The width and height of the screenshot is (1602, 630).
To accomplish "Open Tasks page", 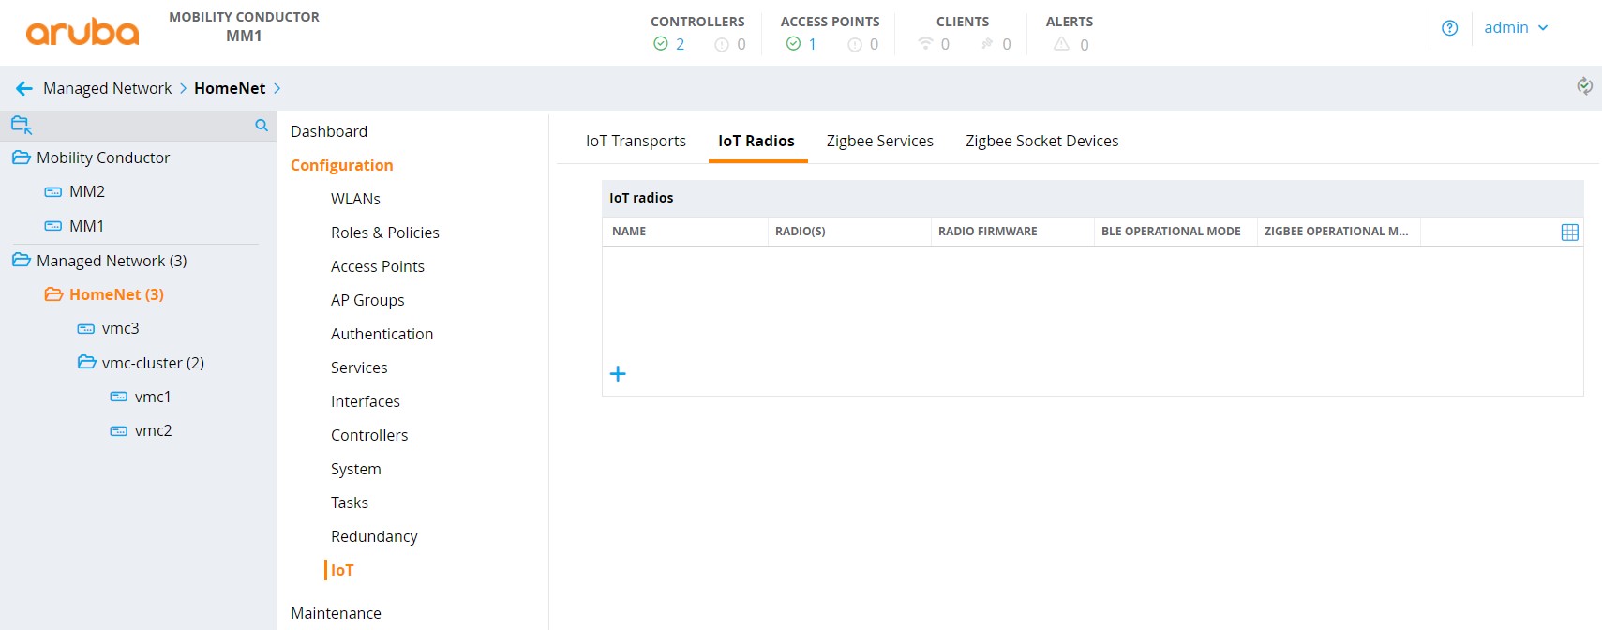I will click(x=349, y=502).
